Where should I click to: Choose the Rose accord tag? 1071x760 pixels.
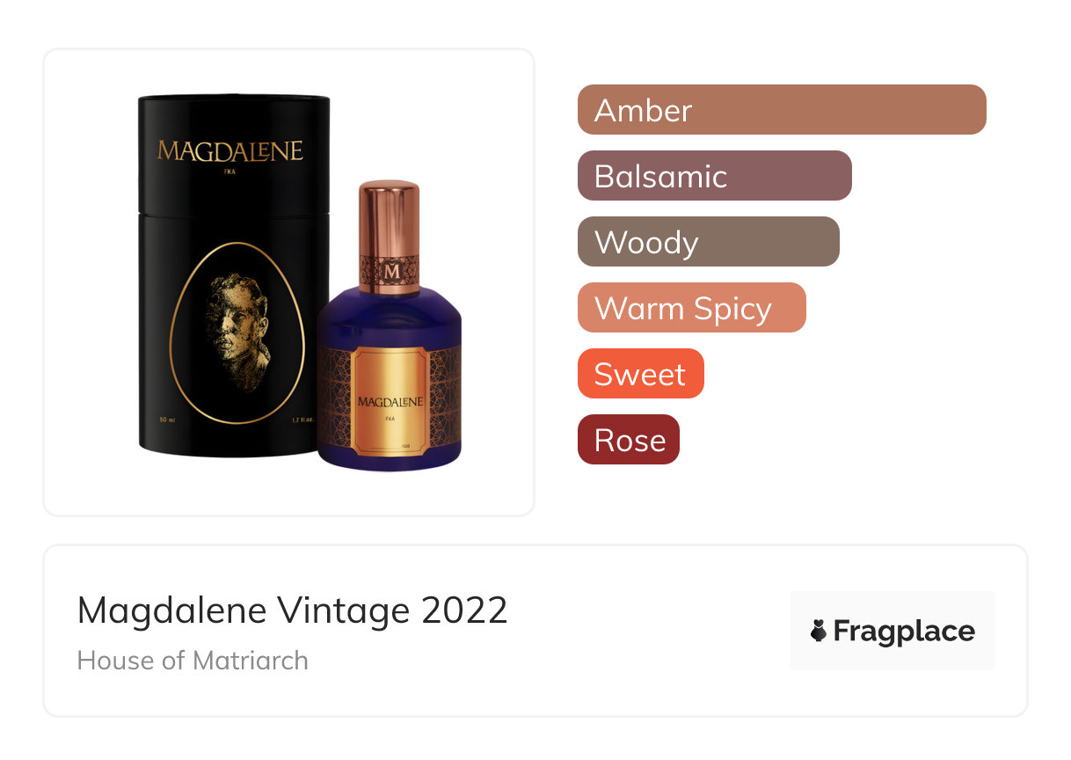(629, 440)
